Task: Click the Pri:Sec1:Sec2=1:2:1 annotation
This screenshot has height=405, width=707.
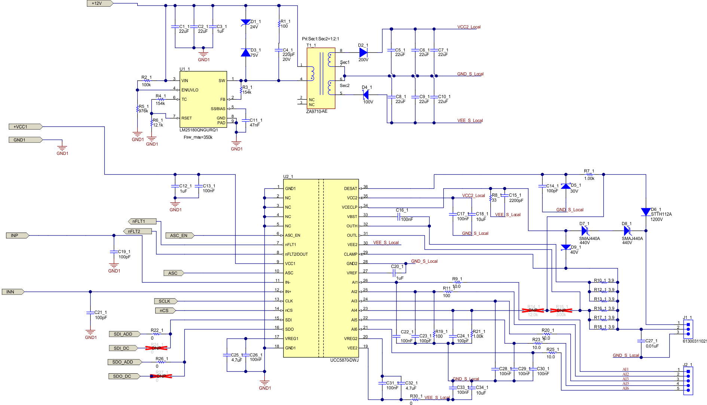Action: [321, 39]
